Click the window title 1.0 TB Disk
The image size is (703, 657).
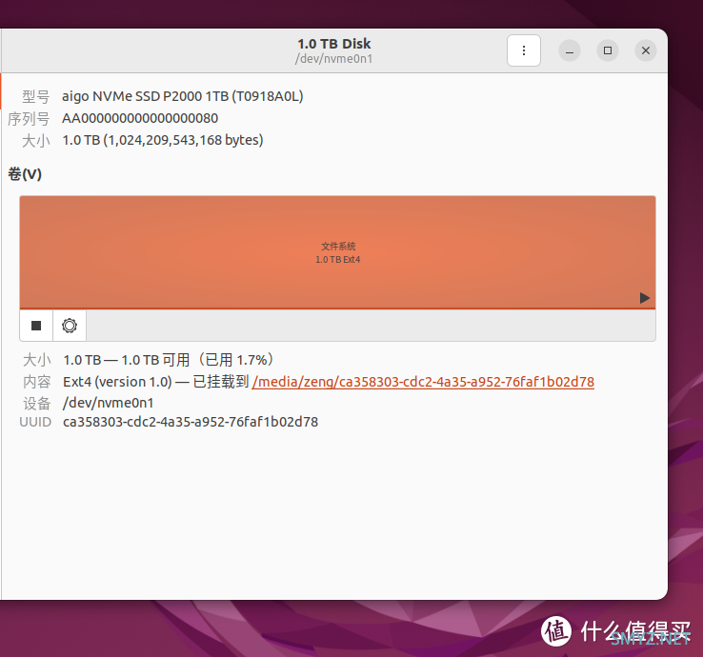coord(334,44)
